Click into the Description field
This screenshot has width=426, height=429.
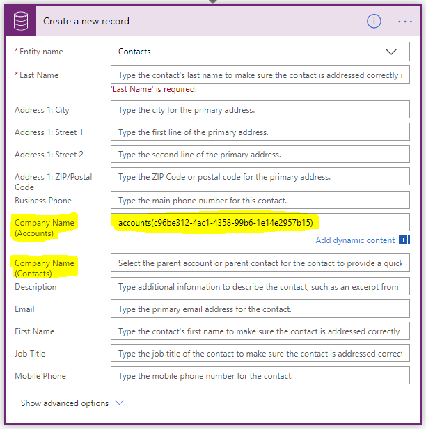point(260,287)
